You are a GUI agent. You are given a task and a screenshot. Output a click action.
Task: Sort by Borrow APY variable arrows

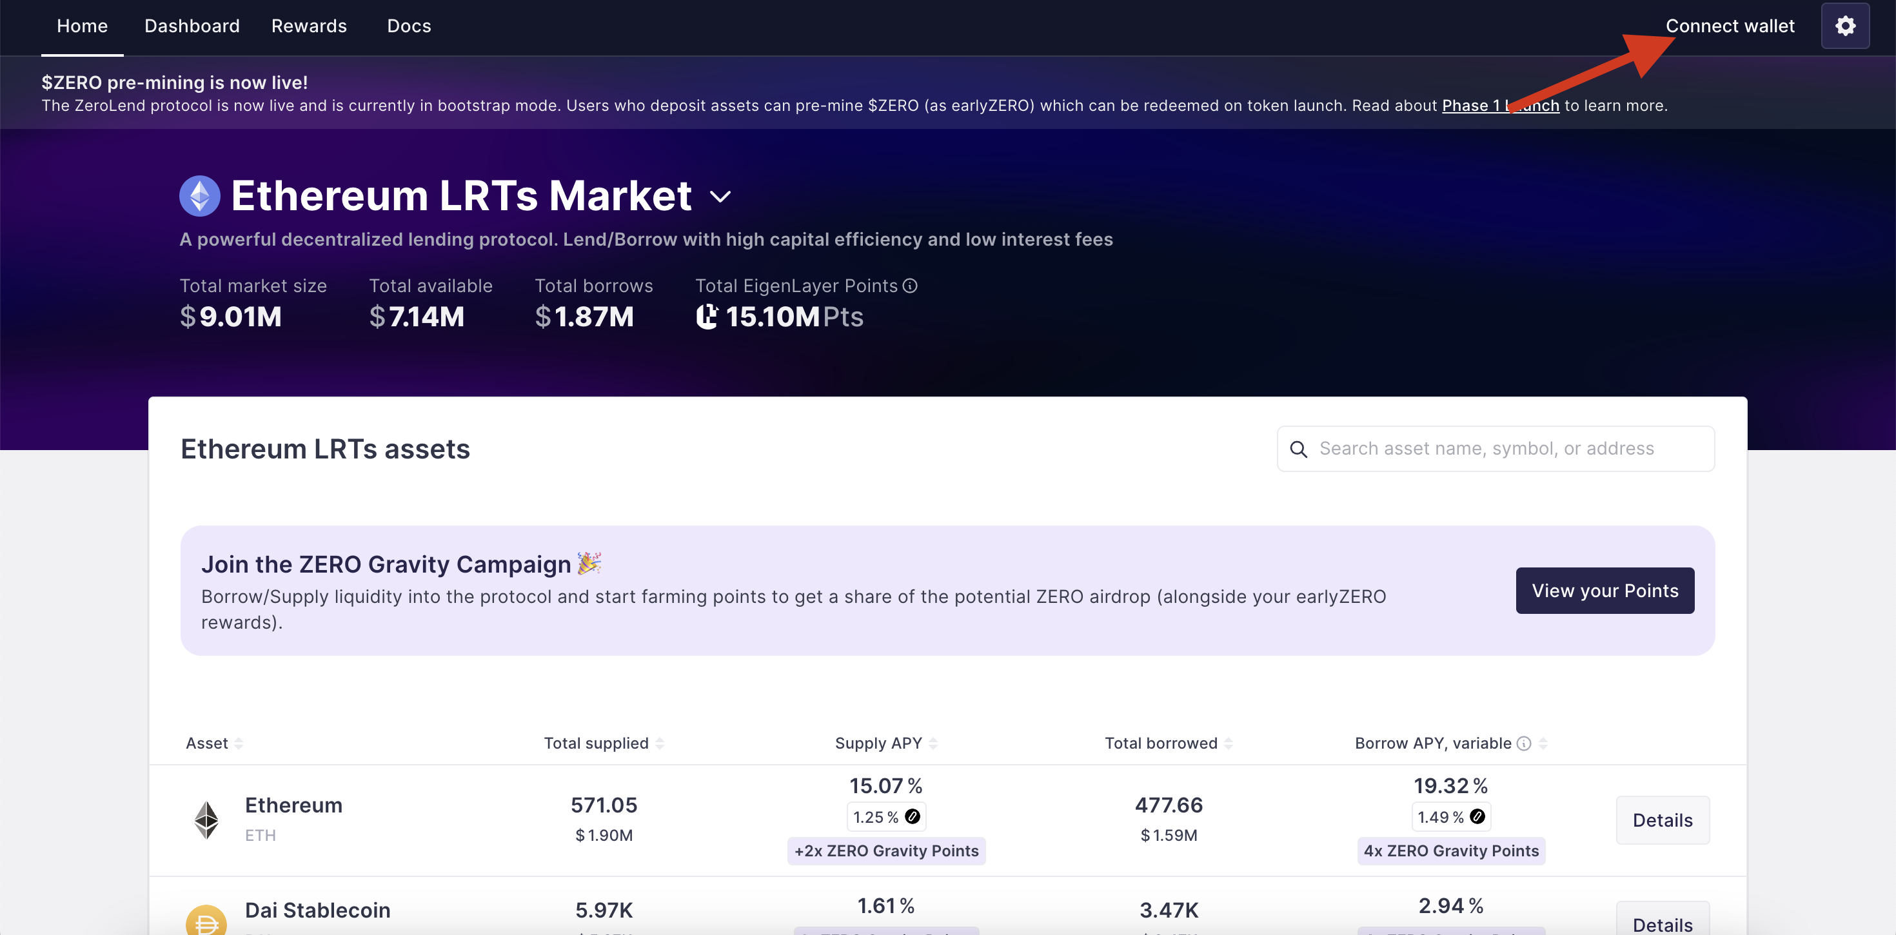[x=1543, y=743]
